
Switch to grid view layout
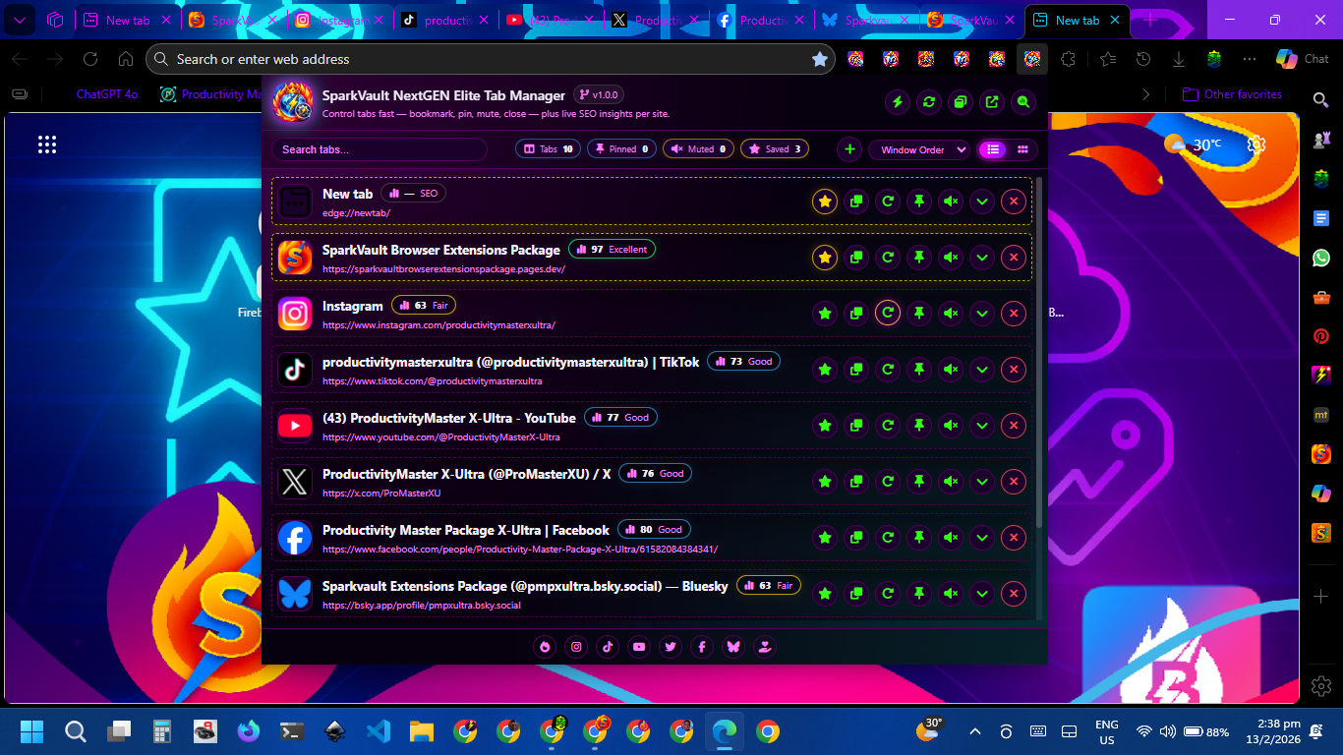click(x=1022, y=149)
